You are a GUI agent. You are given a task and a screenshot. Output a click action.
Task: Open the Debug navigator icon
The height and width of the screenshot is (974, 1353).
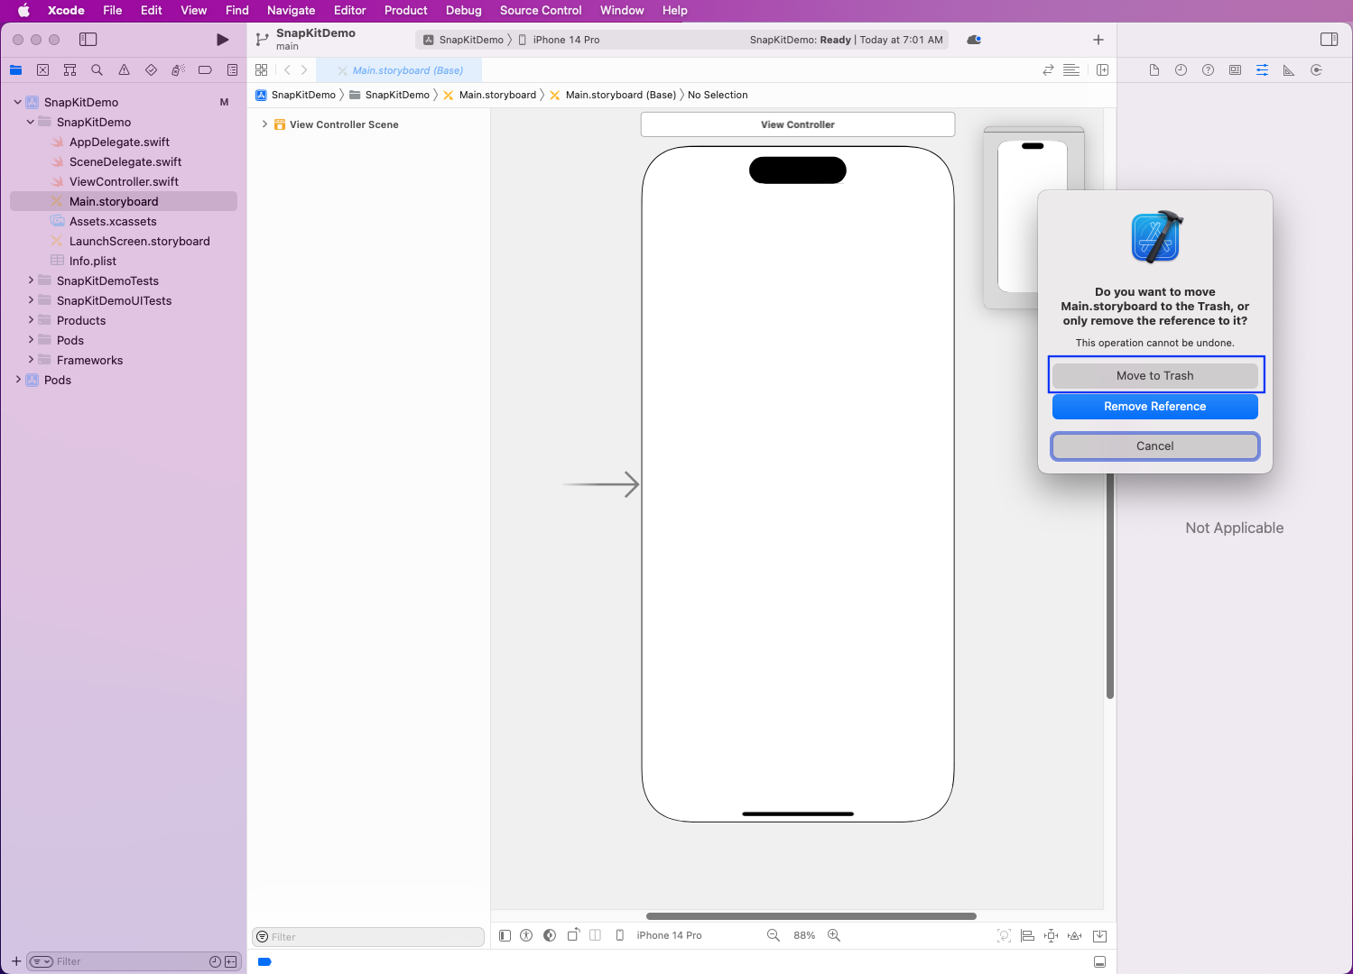tap(178, 70)
